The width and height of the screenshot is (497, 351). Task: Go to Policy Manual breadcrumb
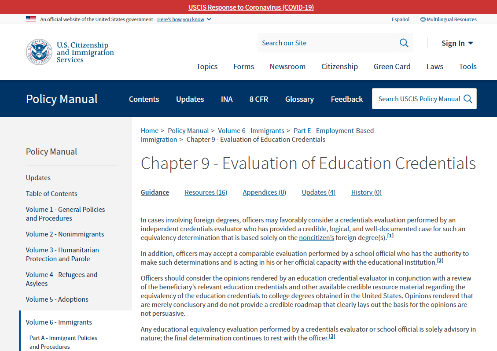[188, 131]
